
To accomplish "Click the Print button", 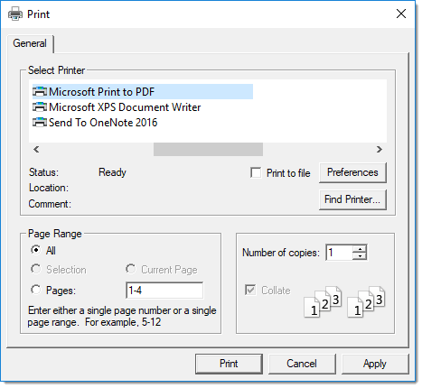I will coord(229,364).
